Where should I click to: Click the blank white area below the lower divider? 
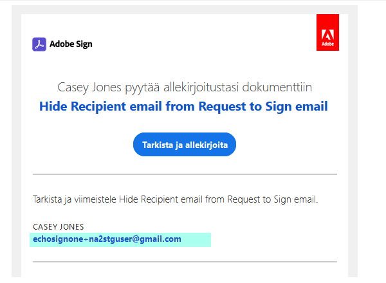coord(185,273)
